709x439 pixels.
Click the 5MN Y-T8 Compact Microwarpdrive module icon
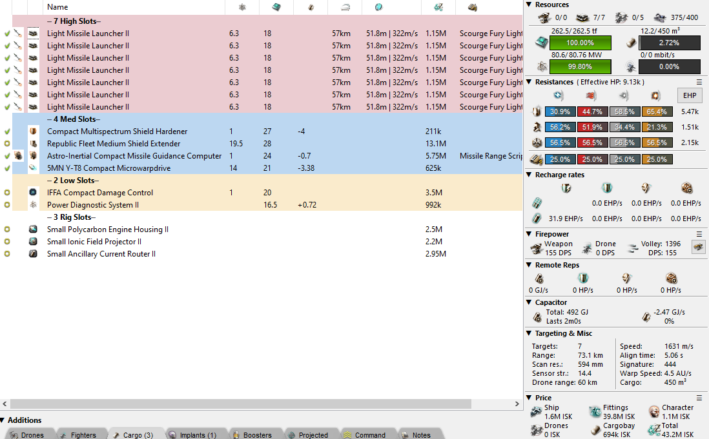click(x=33, y=168)
